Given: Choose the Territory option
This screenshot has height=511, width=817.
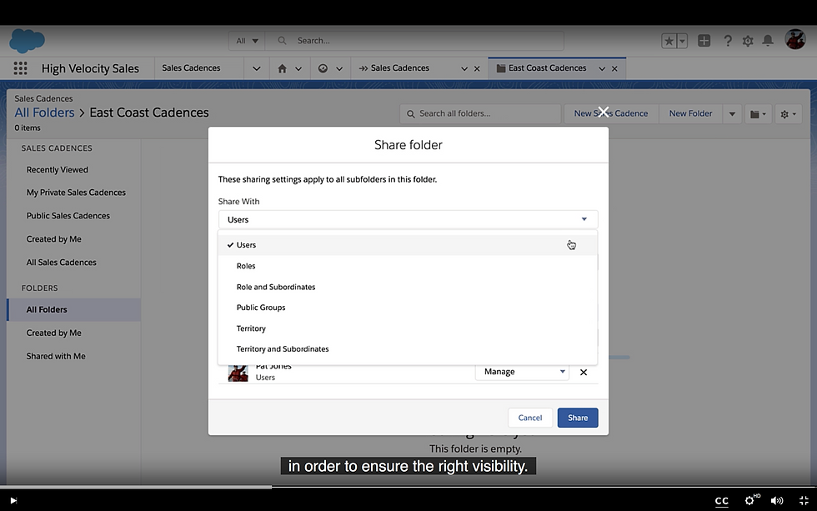Looking at the screenshot, I should point(408,328).
